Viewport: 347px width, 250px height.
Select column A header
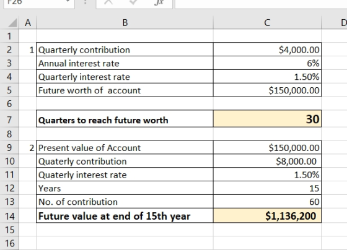click(28, 22)
